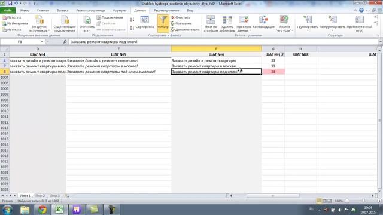Click into the formula bar text
Image resolution: width=383 pixels, height=215 pixels.
tap(222, 42)
